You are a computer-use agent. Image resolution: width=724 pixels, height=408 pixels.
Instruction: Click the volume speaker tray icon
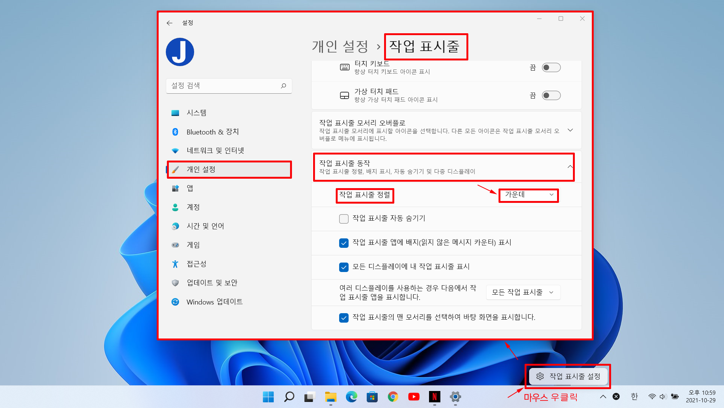tap(663, 397)
